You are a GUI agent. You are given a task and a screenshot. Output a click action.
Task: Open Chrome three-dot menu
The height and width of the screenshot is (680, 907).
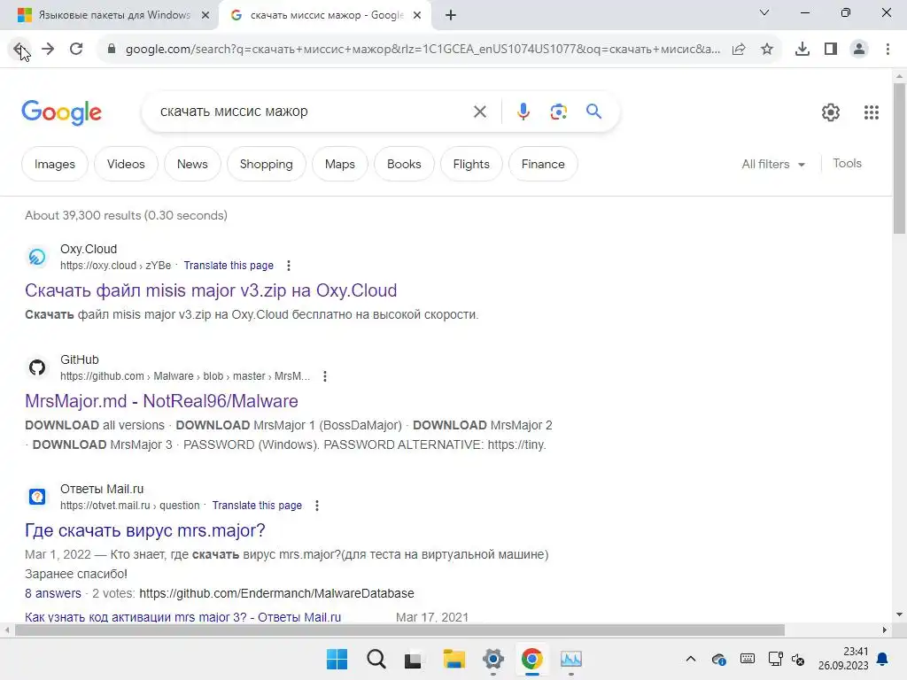888,50
